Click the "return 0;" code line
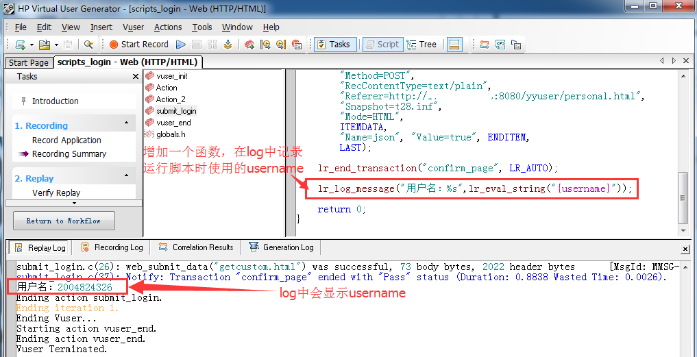 [342, 210]
